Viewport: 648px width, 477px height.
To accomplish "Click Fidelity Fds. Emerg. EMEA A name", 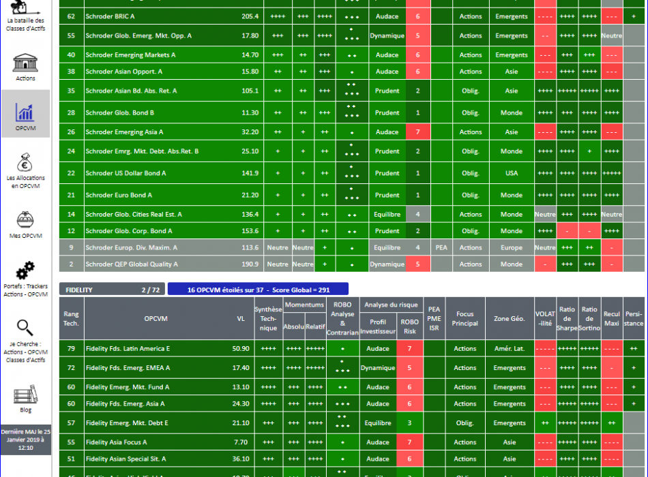I will tap(128, 368).
